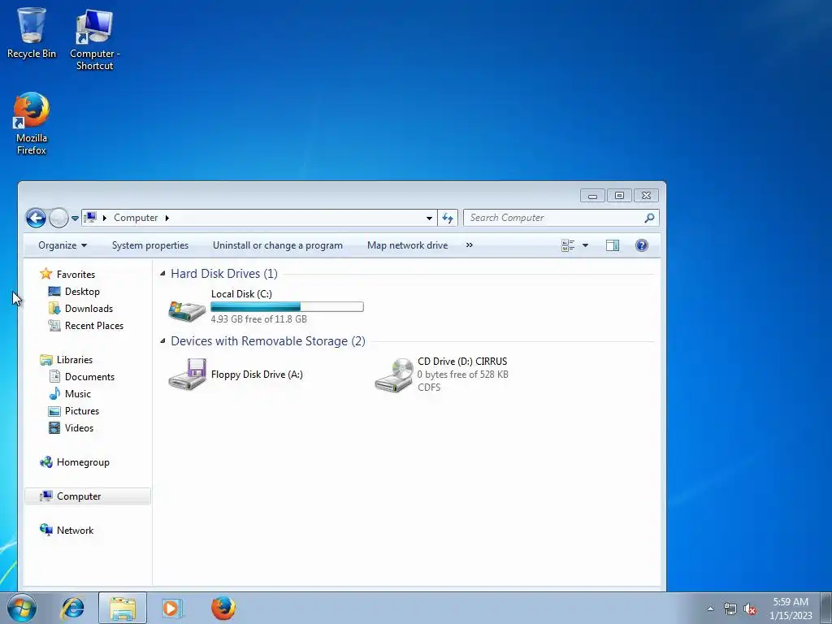
Task: Click Computer breadcrumb in address bar
Action: pos(136,218)
